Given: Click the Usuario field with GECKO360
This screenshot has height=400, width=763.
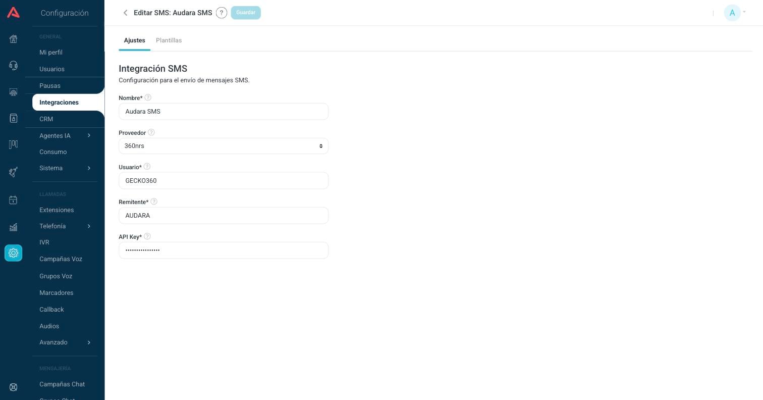Looking at the screenshot, I should 224,181.
